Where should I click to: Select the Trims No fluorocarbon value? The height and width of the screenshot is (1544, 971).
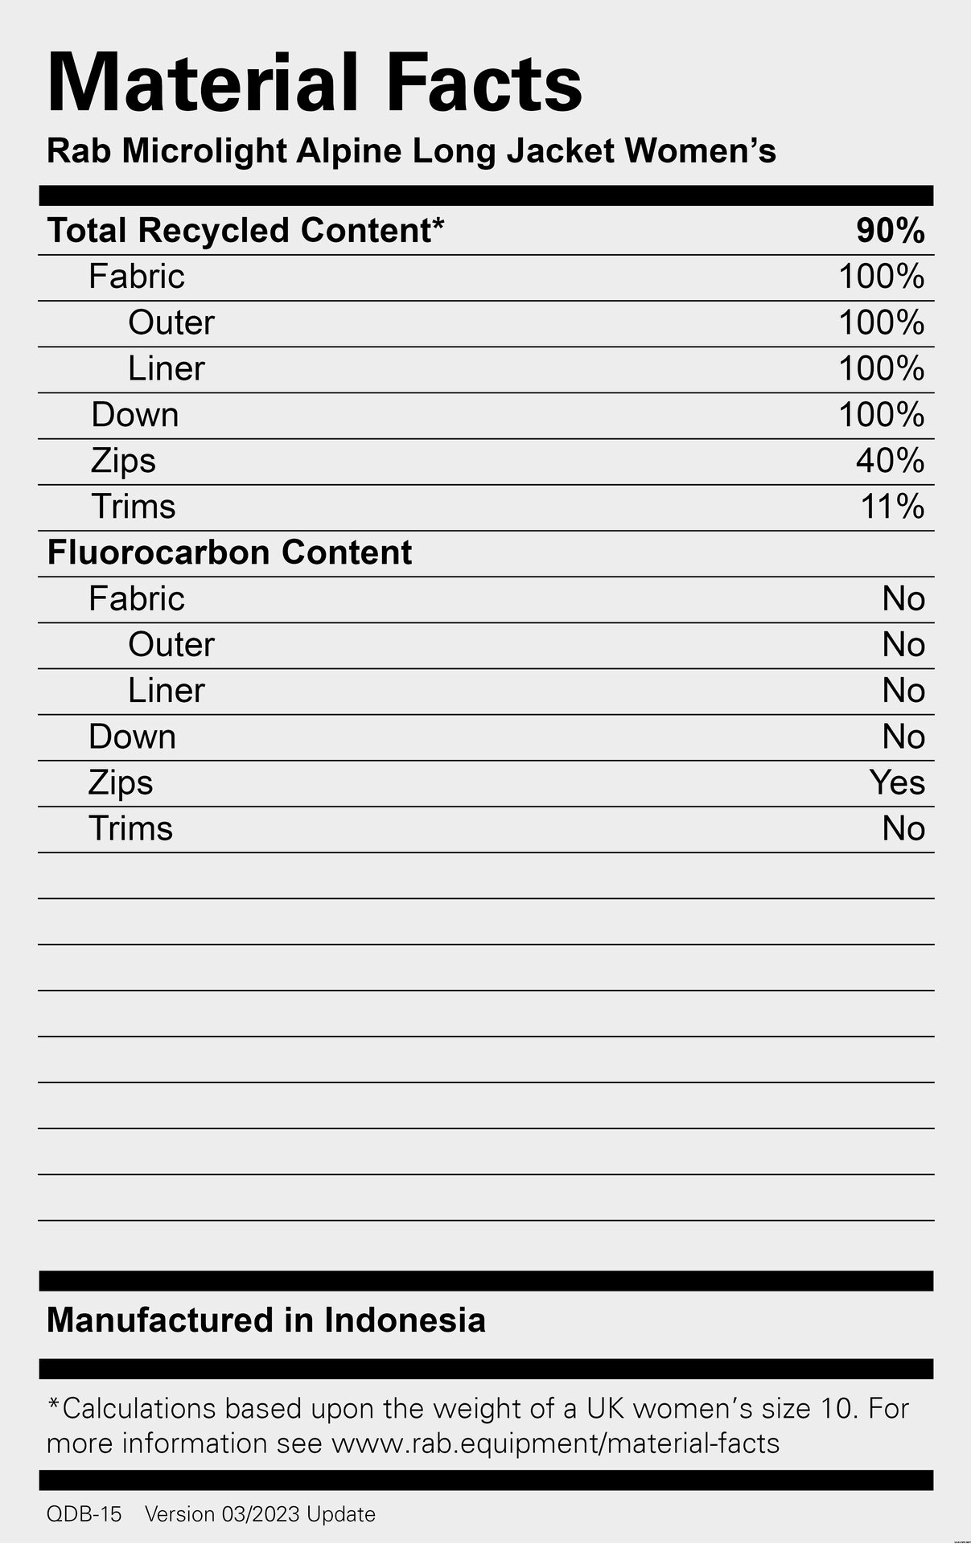[904, 828]
